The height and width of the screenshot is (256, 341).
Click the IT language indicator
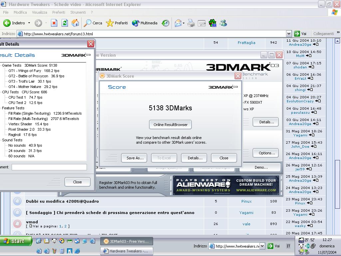coord(288,246)
